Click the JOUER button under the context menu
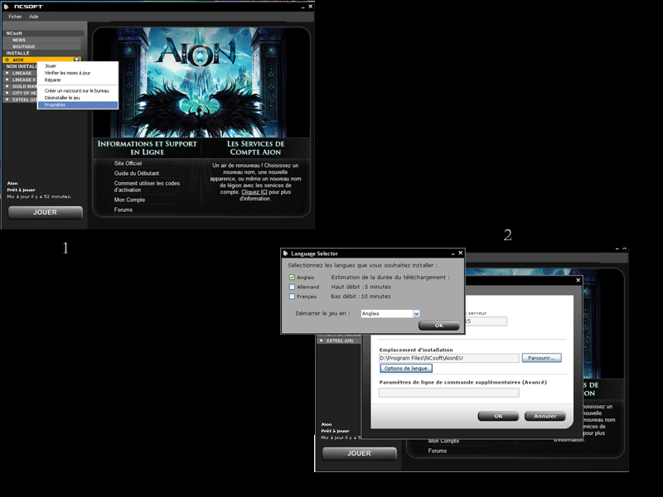Viewport: 663px width, 497px height. point(46,213)
